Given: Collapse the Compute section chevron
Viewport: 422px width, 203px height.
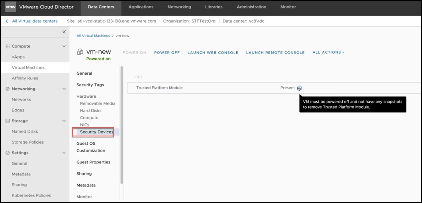Looking at the screenshot, I should click(64, 46).
